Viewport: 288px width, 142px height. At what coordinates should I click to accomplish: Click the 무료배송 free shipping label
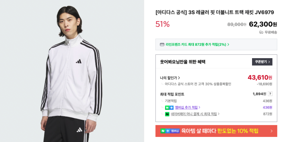tap(271, 32)
